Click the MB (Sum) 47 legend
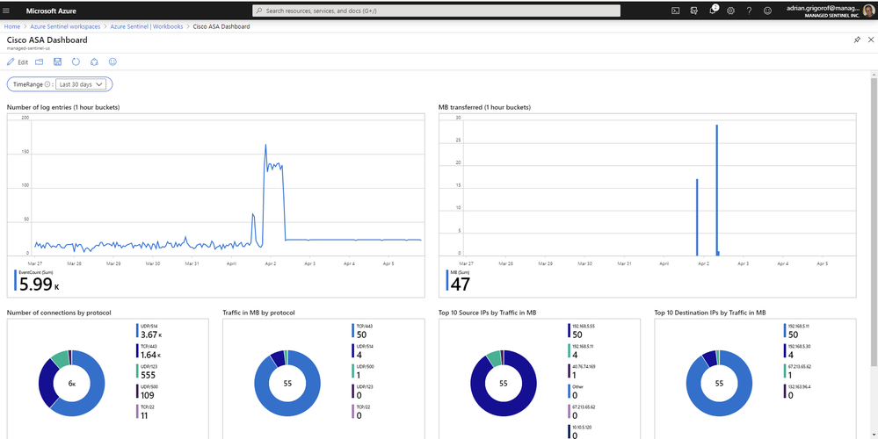Image resolution: width=878 pixels, height=439 pixels. pyautogui.click(x=458, y=281)
